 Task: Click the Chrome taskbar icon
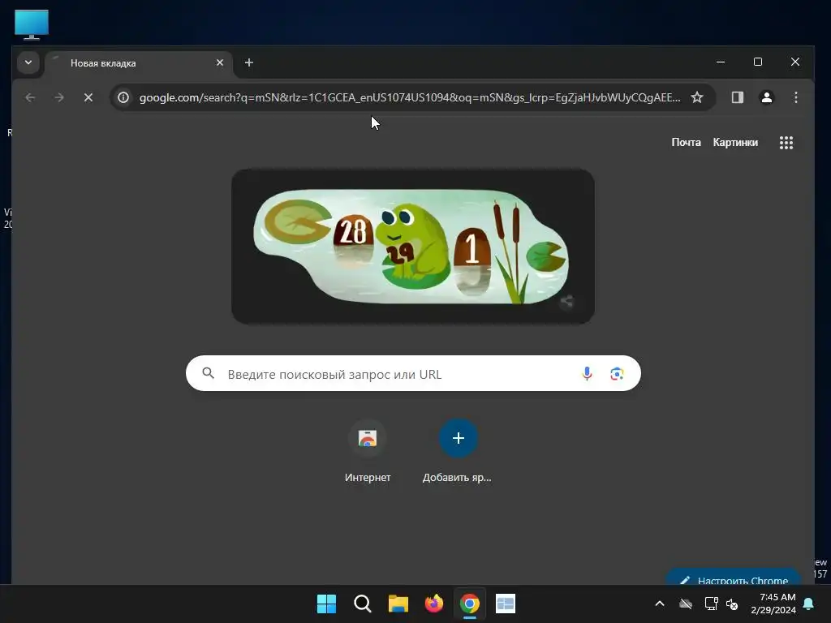click(x=470, y=604)
